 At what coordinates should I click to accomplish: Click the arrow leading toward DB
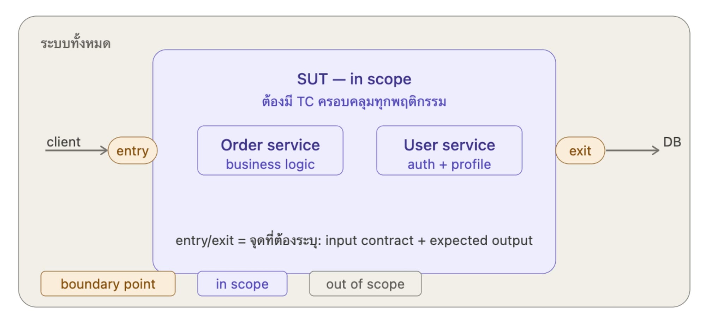(x=632, y=150)
